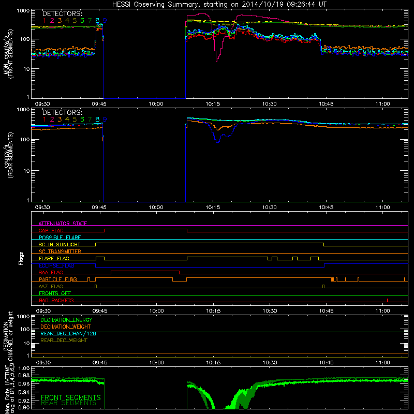Click the DECIMATION CHANNEL or weight axis label
This screenshot has width=414, height=414.
tap(8, 336)
